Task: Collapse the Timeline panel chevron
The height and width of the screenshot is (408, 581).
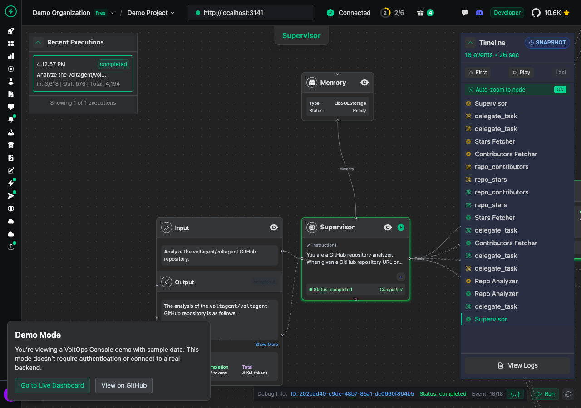Action: pyautogui.click(x=470, y=43)
